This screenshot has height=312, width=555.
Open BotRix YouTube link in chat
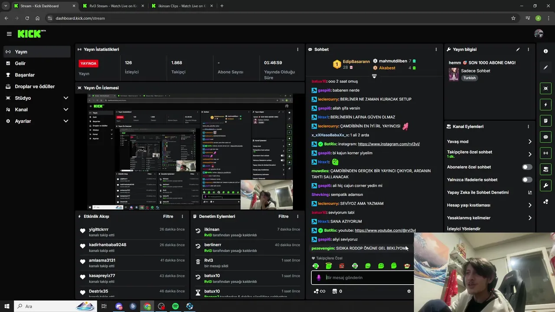pos(385,231)
